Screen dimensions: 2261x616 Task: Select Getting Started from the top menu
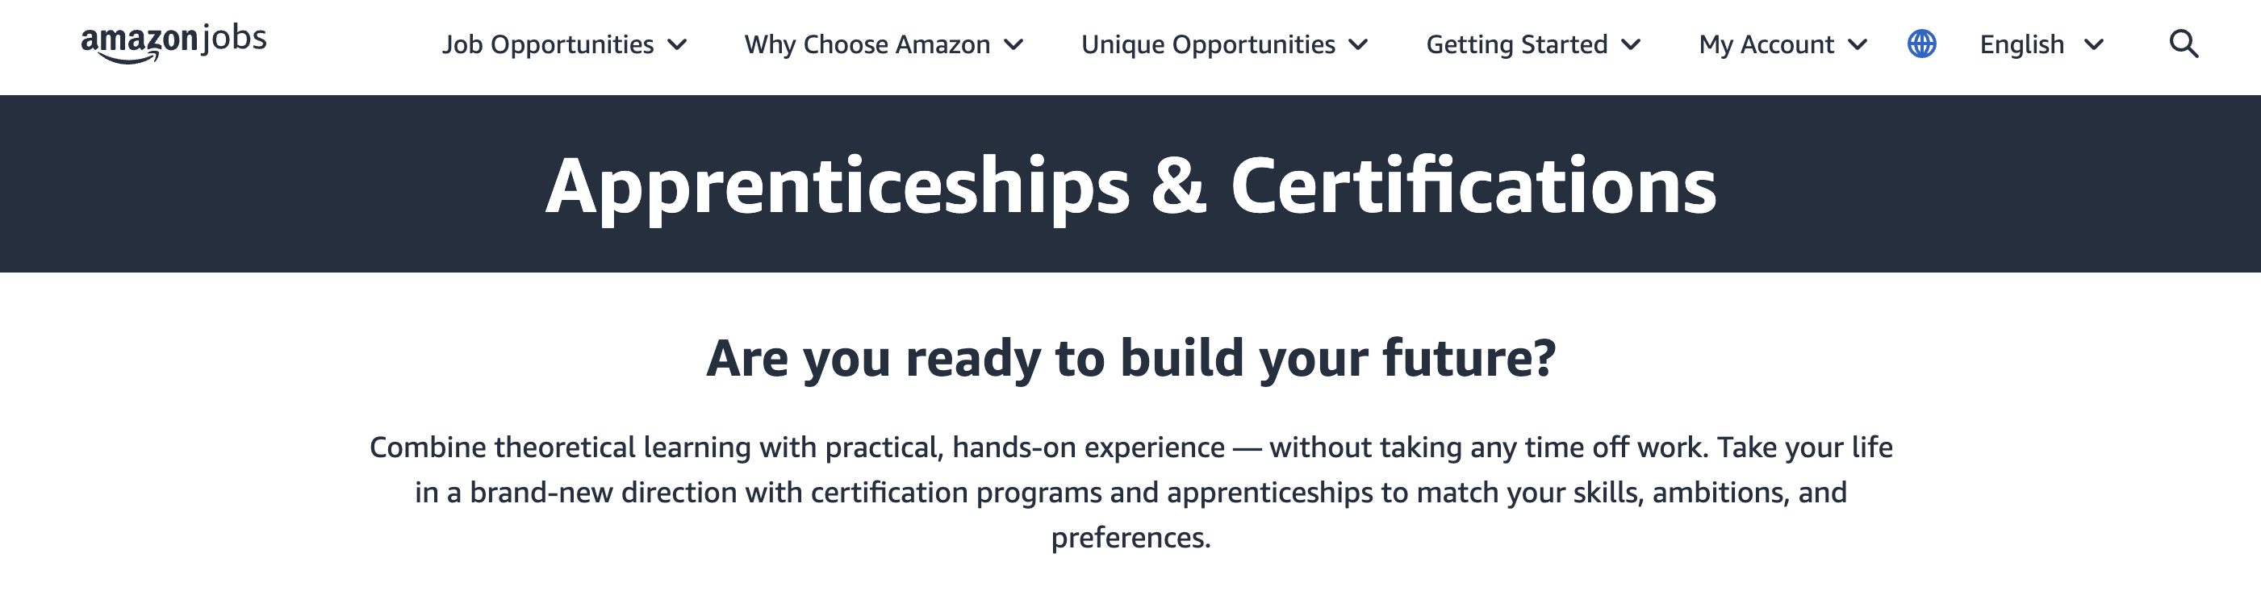click(1516, 44)
